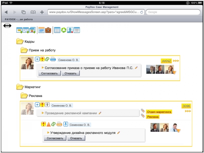Click middle man's photo in hiring card
The height and width of the screenshot is (153, 204).
[x=160, y=69]
